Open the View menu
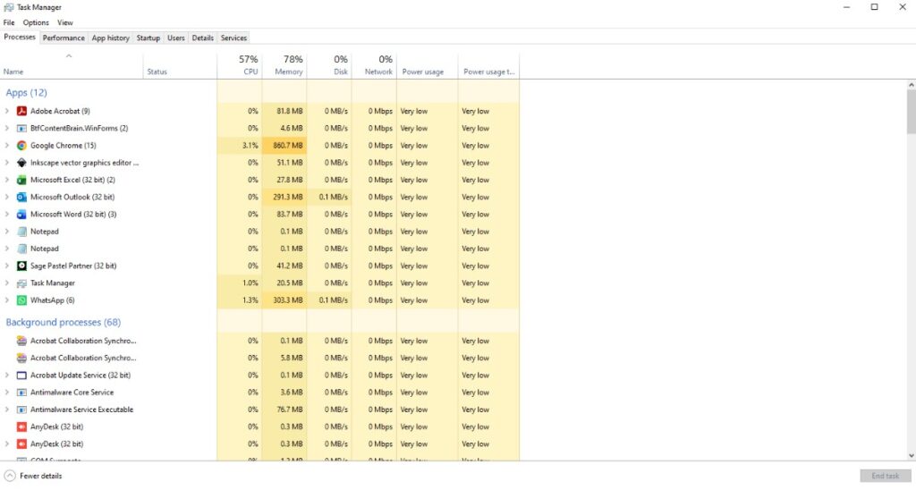Viewport: 916px width, 490px height. [64, 22]
